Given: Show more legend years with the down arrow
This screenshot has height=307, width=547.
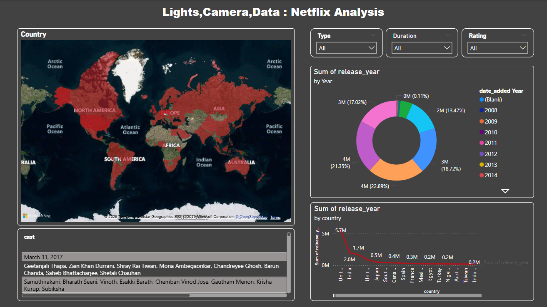Looking at the screenshot, I should (505, 191).
